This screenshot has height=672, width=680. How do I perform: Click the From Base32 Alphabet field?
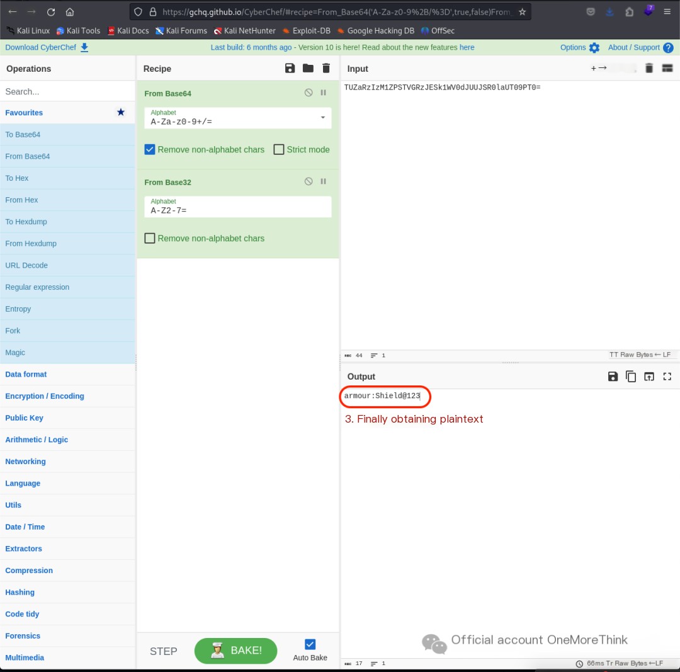pos(237,207)
